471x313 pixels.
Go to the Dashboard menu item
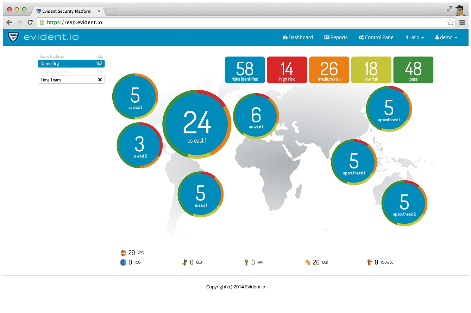[297, 37]
